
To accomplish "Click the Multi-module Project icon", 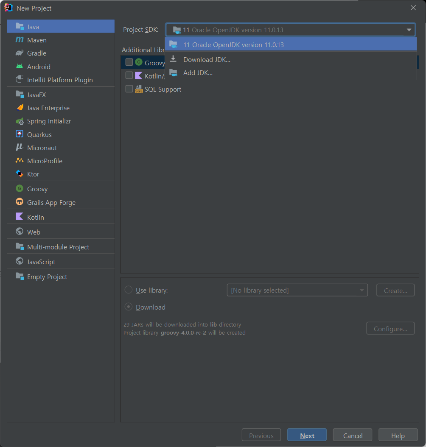I will coord(20,246).
